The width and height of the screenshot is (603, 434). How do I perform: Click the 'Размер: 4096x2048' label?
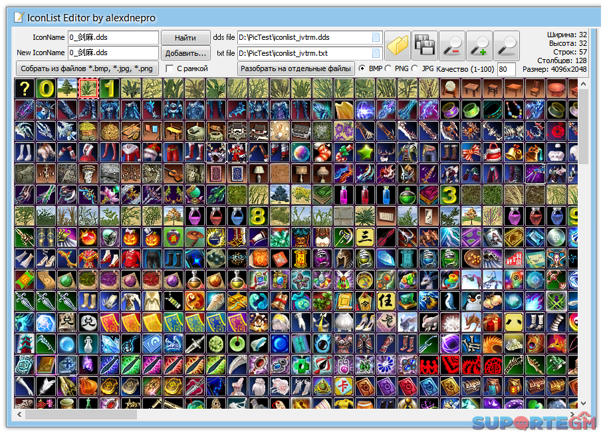(x=554, y=69)
